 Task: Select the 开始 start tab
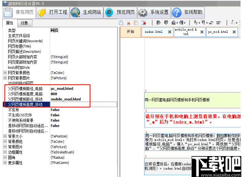click(x=130, y=32)
